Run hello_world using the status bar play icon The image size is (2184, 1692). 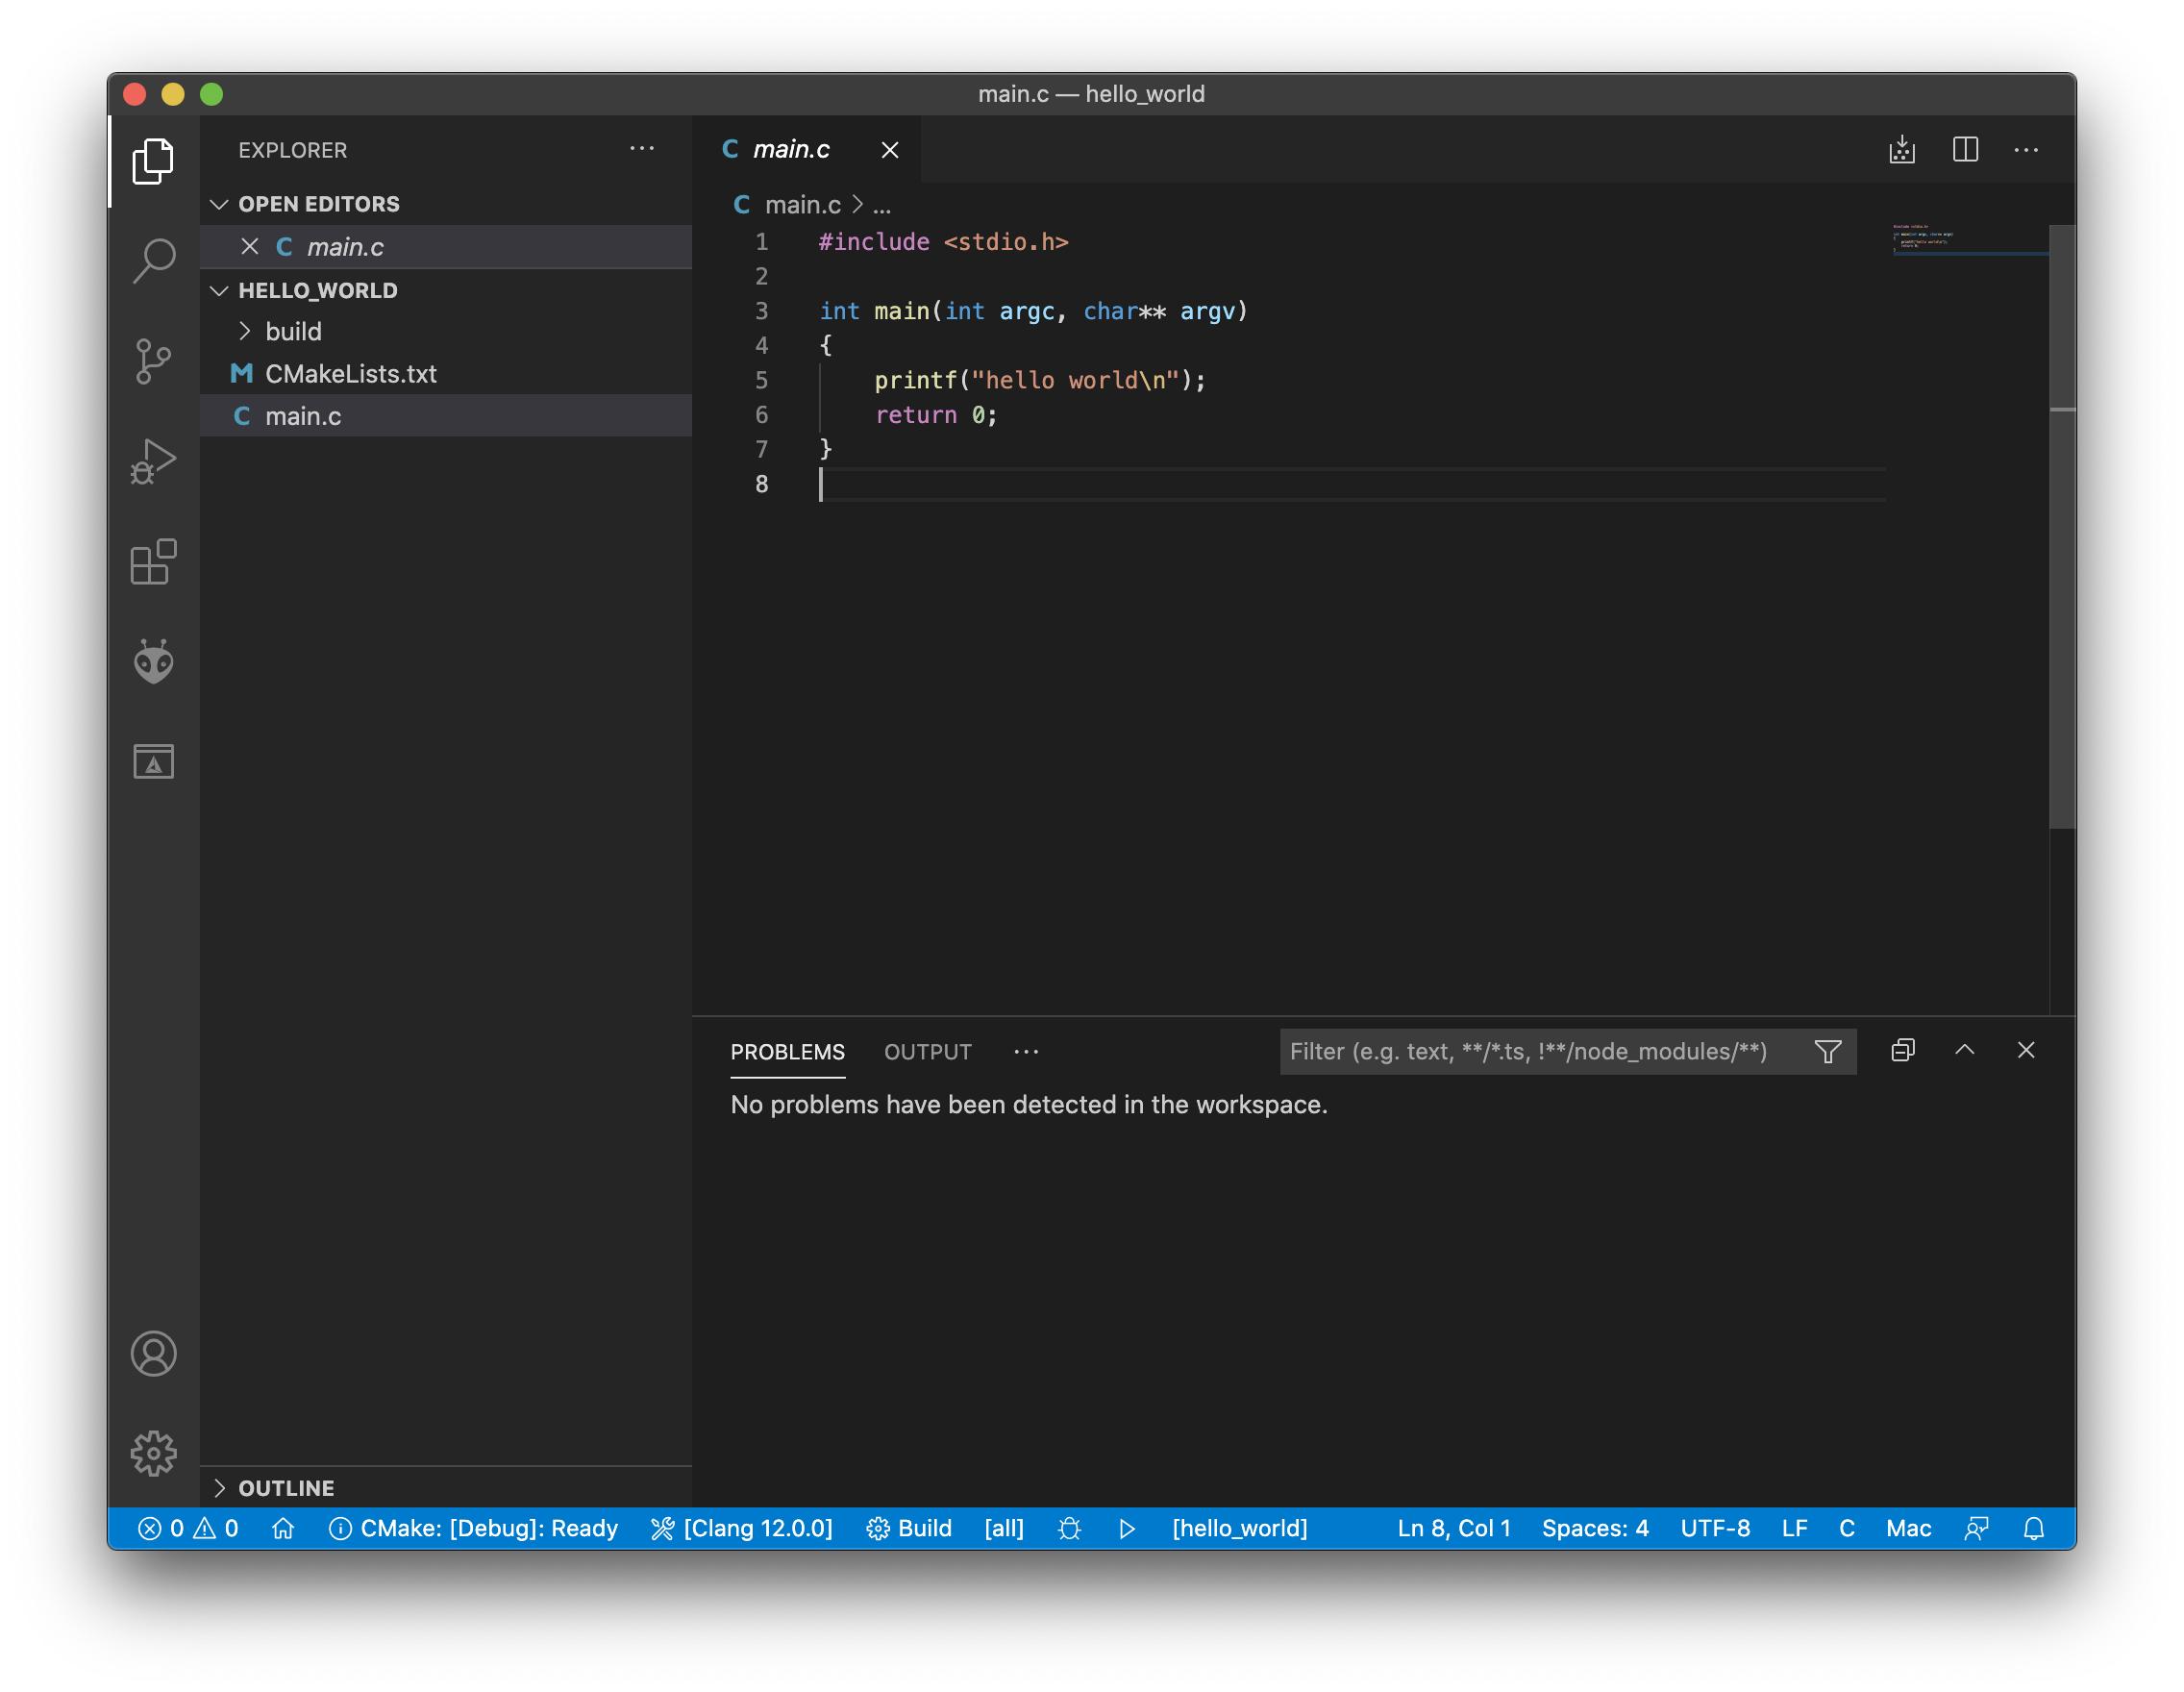point(1128,1528)
